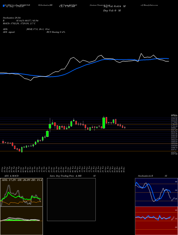Click the '(MGR) 17.3, 26.1, 18.4' ADX values

click(x=38, y=29)
